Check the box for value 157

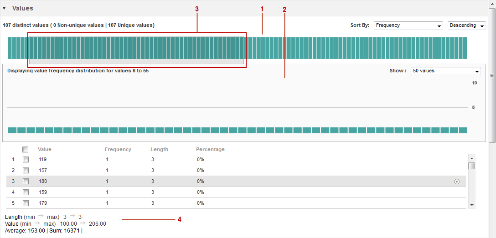point(26,170)
